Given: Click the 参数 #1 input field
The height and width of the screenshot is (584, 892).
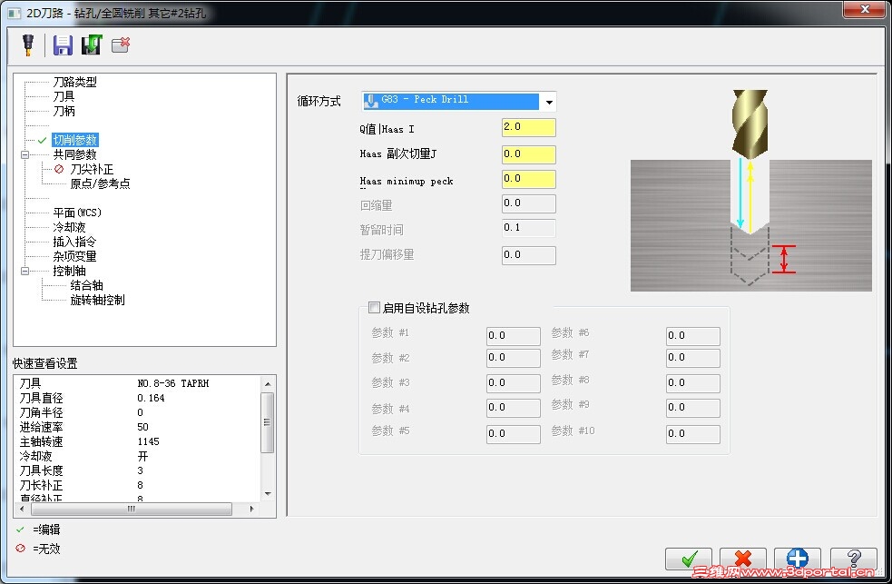Looking at the screenshot, I should (x=513, y=336).
